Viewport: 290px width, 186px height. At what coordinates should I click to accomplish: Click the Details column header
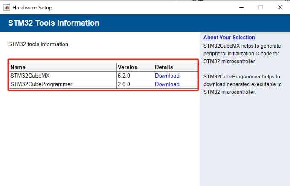coord(164,67)
